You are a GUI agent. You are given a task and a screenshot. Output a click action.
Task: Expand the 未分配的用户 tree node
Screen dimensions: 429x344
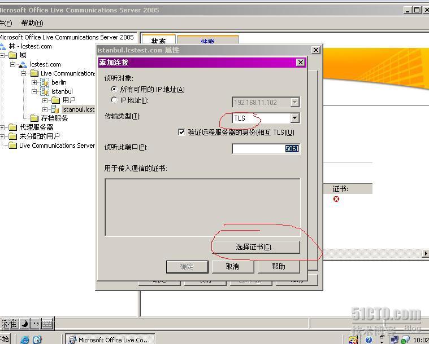coord(2,136)
